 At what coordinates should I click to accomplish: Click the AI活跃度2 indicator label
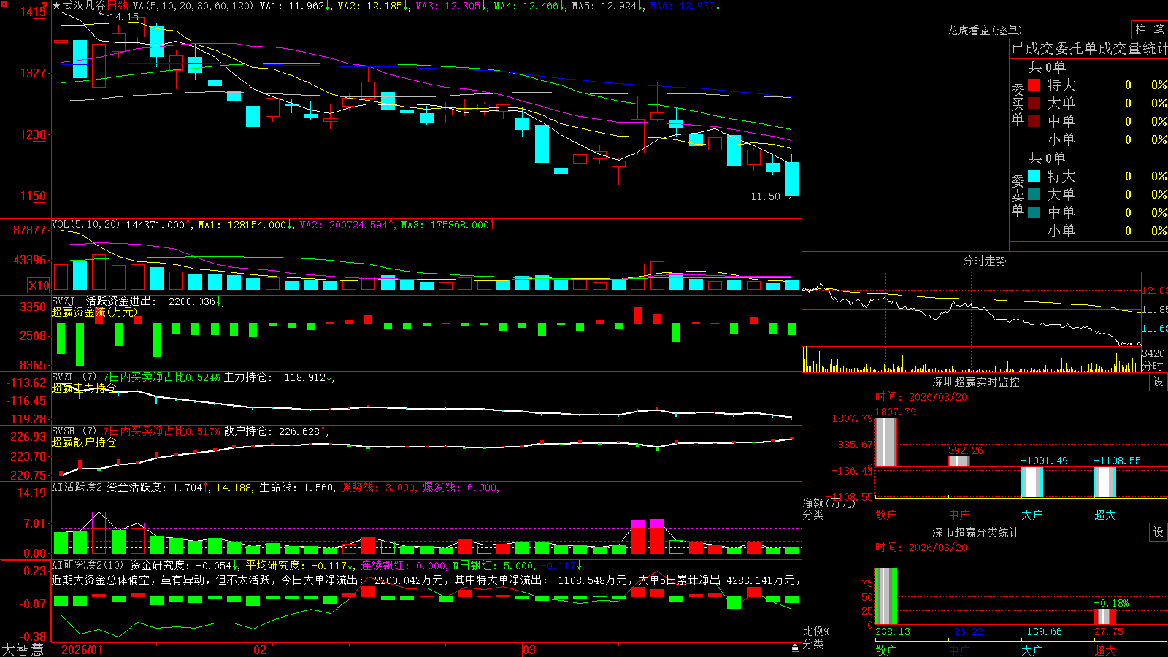(x=77, y=487)
